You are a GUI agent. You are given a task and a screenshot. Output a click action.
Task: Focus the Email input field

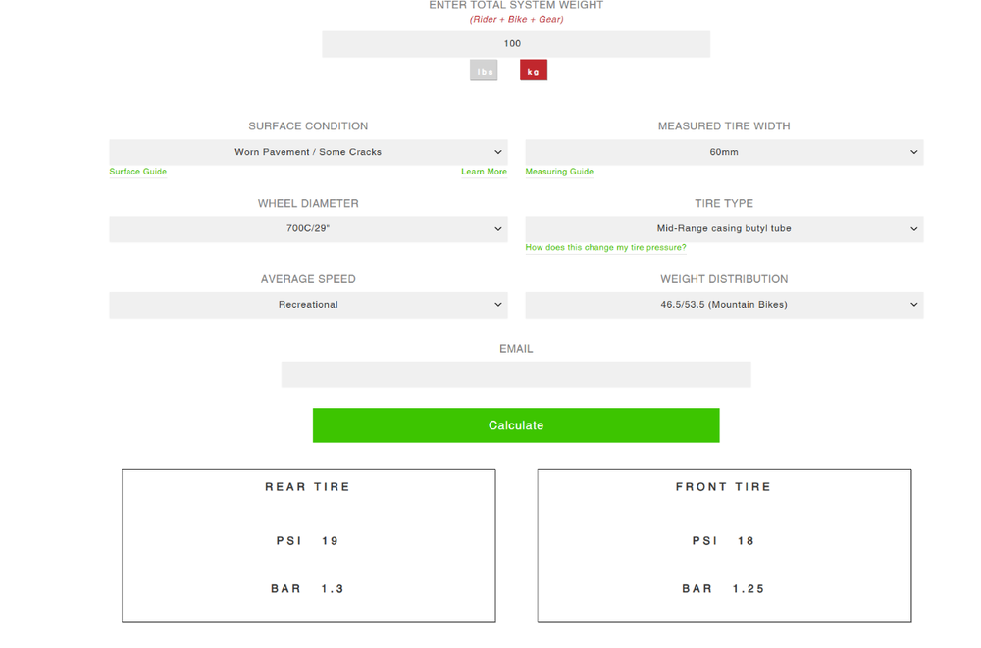(x=516, y=374)
